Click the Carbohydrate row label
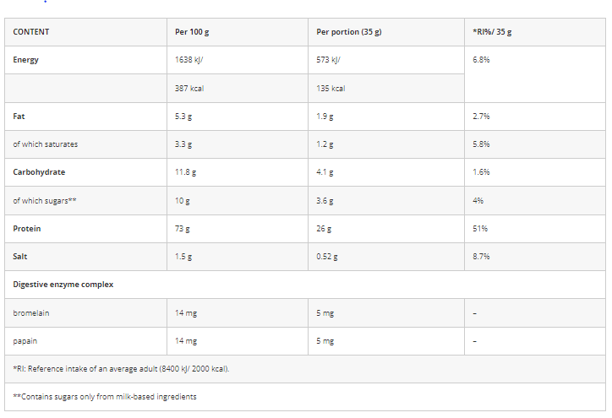The width and height of the screenshot is (612, 418). point(39,172)
